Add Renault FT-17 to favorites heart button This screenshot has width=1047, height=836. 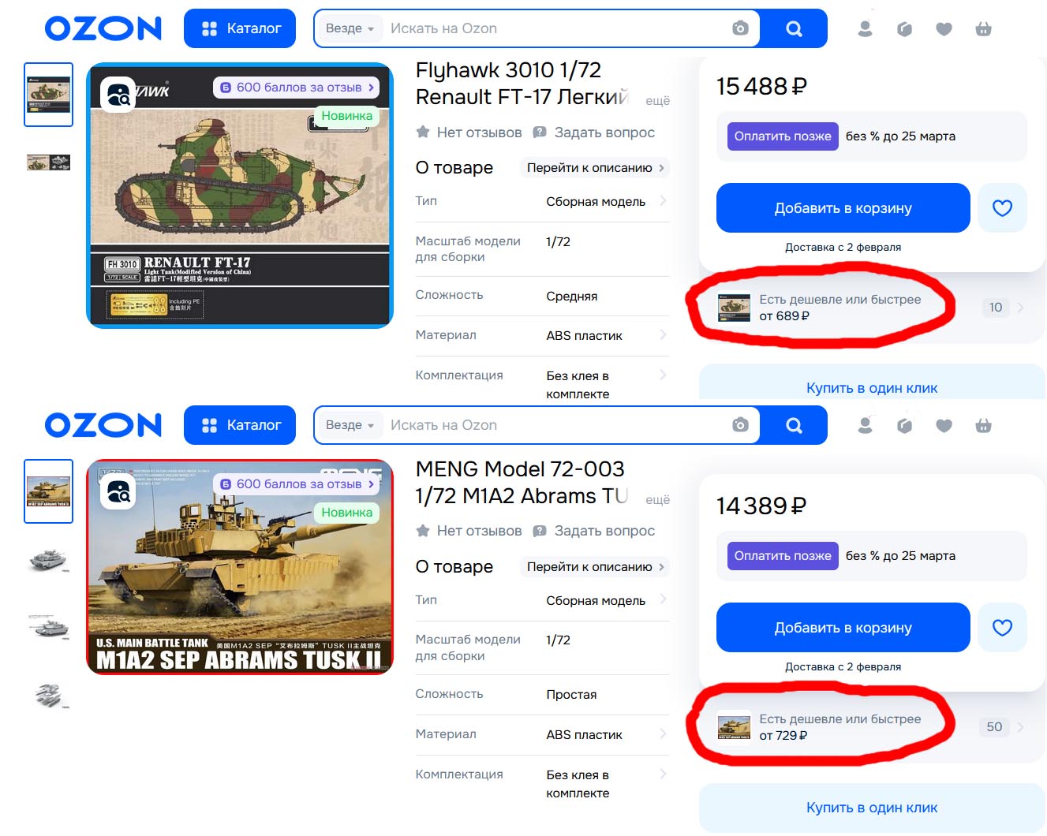(1002, 208)
